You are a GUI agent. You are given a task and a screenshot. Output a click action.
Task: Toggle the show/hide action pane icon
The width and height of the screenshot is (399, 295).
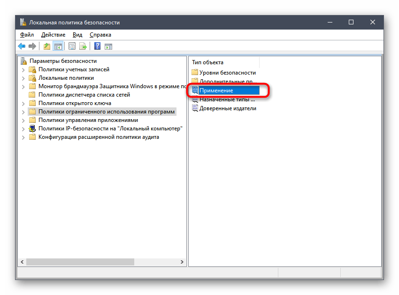108,46
